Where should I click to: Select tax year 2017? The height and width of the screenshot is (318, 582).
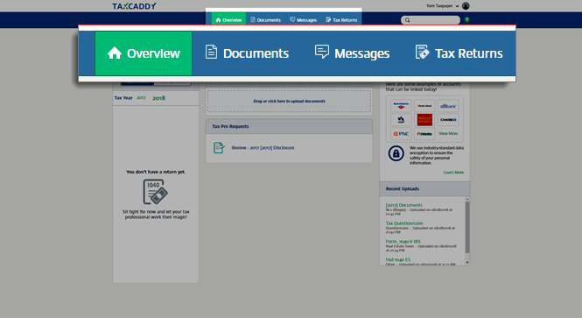click(141, 98)
